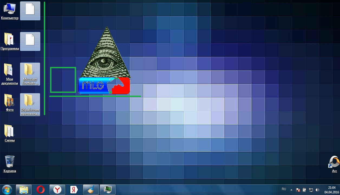The height and width of the screenshot is (195, 340).
Task: Select the Arc shortcut icon
Action: point(334,164)
